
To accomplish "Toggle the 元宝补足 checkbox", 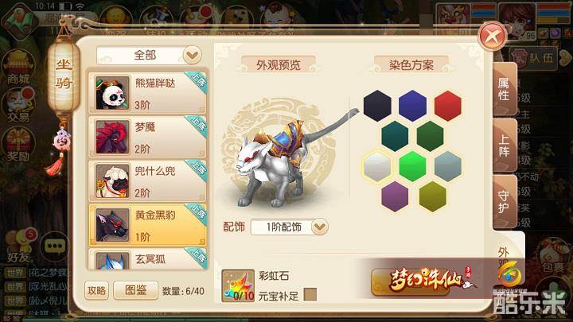I will [310, 294].
